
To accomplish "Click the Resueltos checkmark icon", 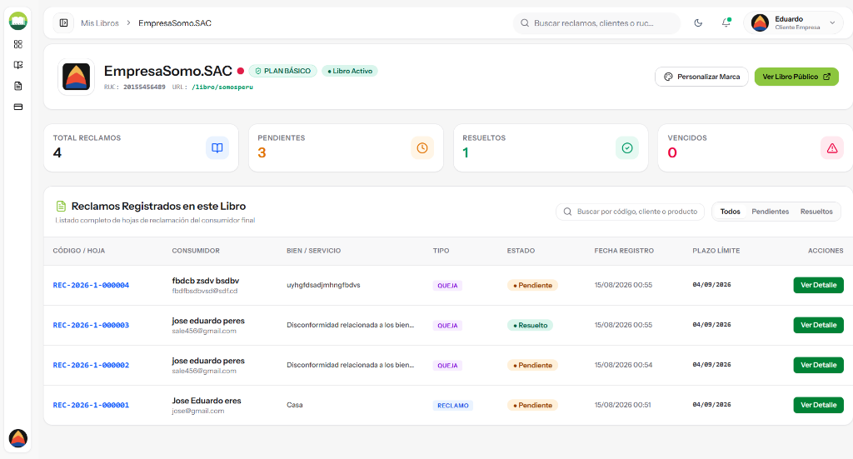I will click(627, 148).
